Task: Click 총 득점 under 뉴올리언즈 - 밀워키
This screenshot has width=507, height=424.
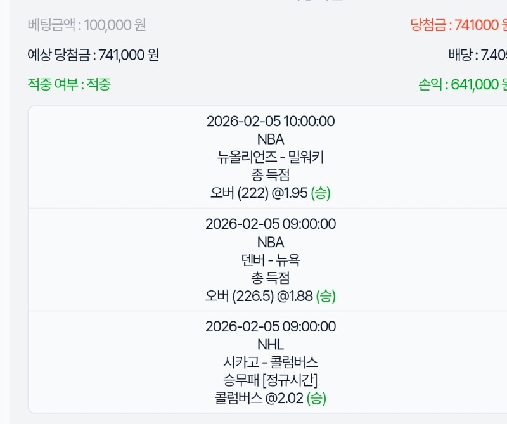Action: tap(271, 175)
